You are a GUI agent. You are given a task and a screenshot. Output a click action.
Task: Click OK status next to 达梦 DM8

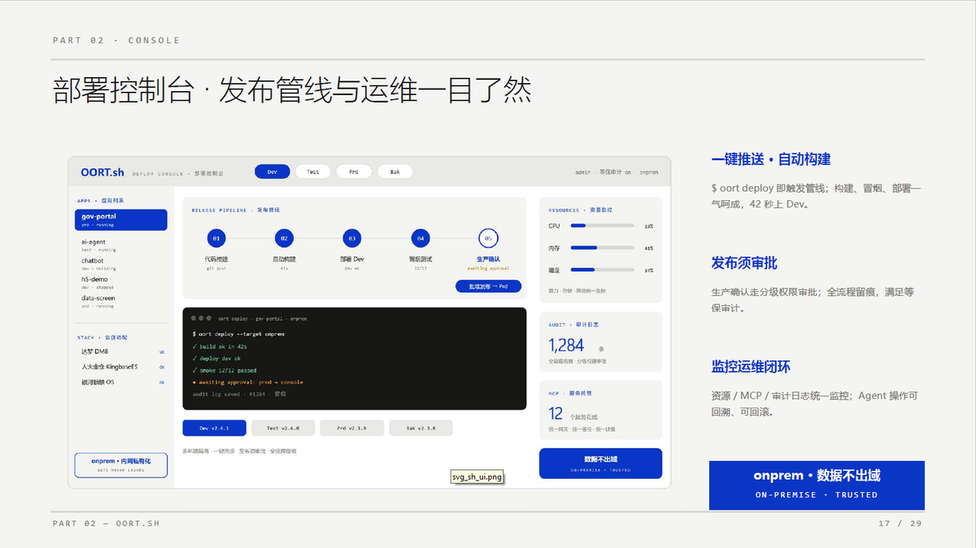[162, 352]
